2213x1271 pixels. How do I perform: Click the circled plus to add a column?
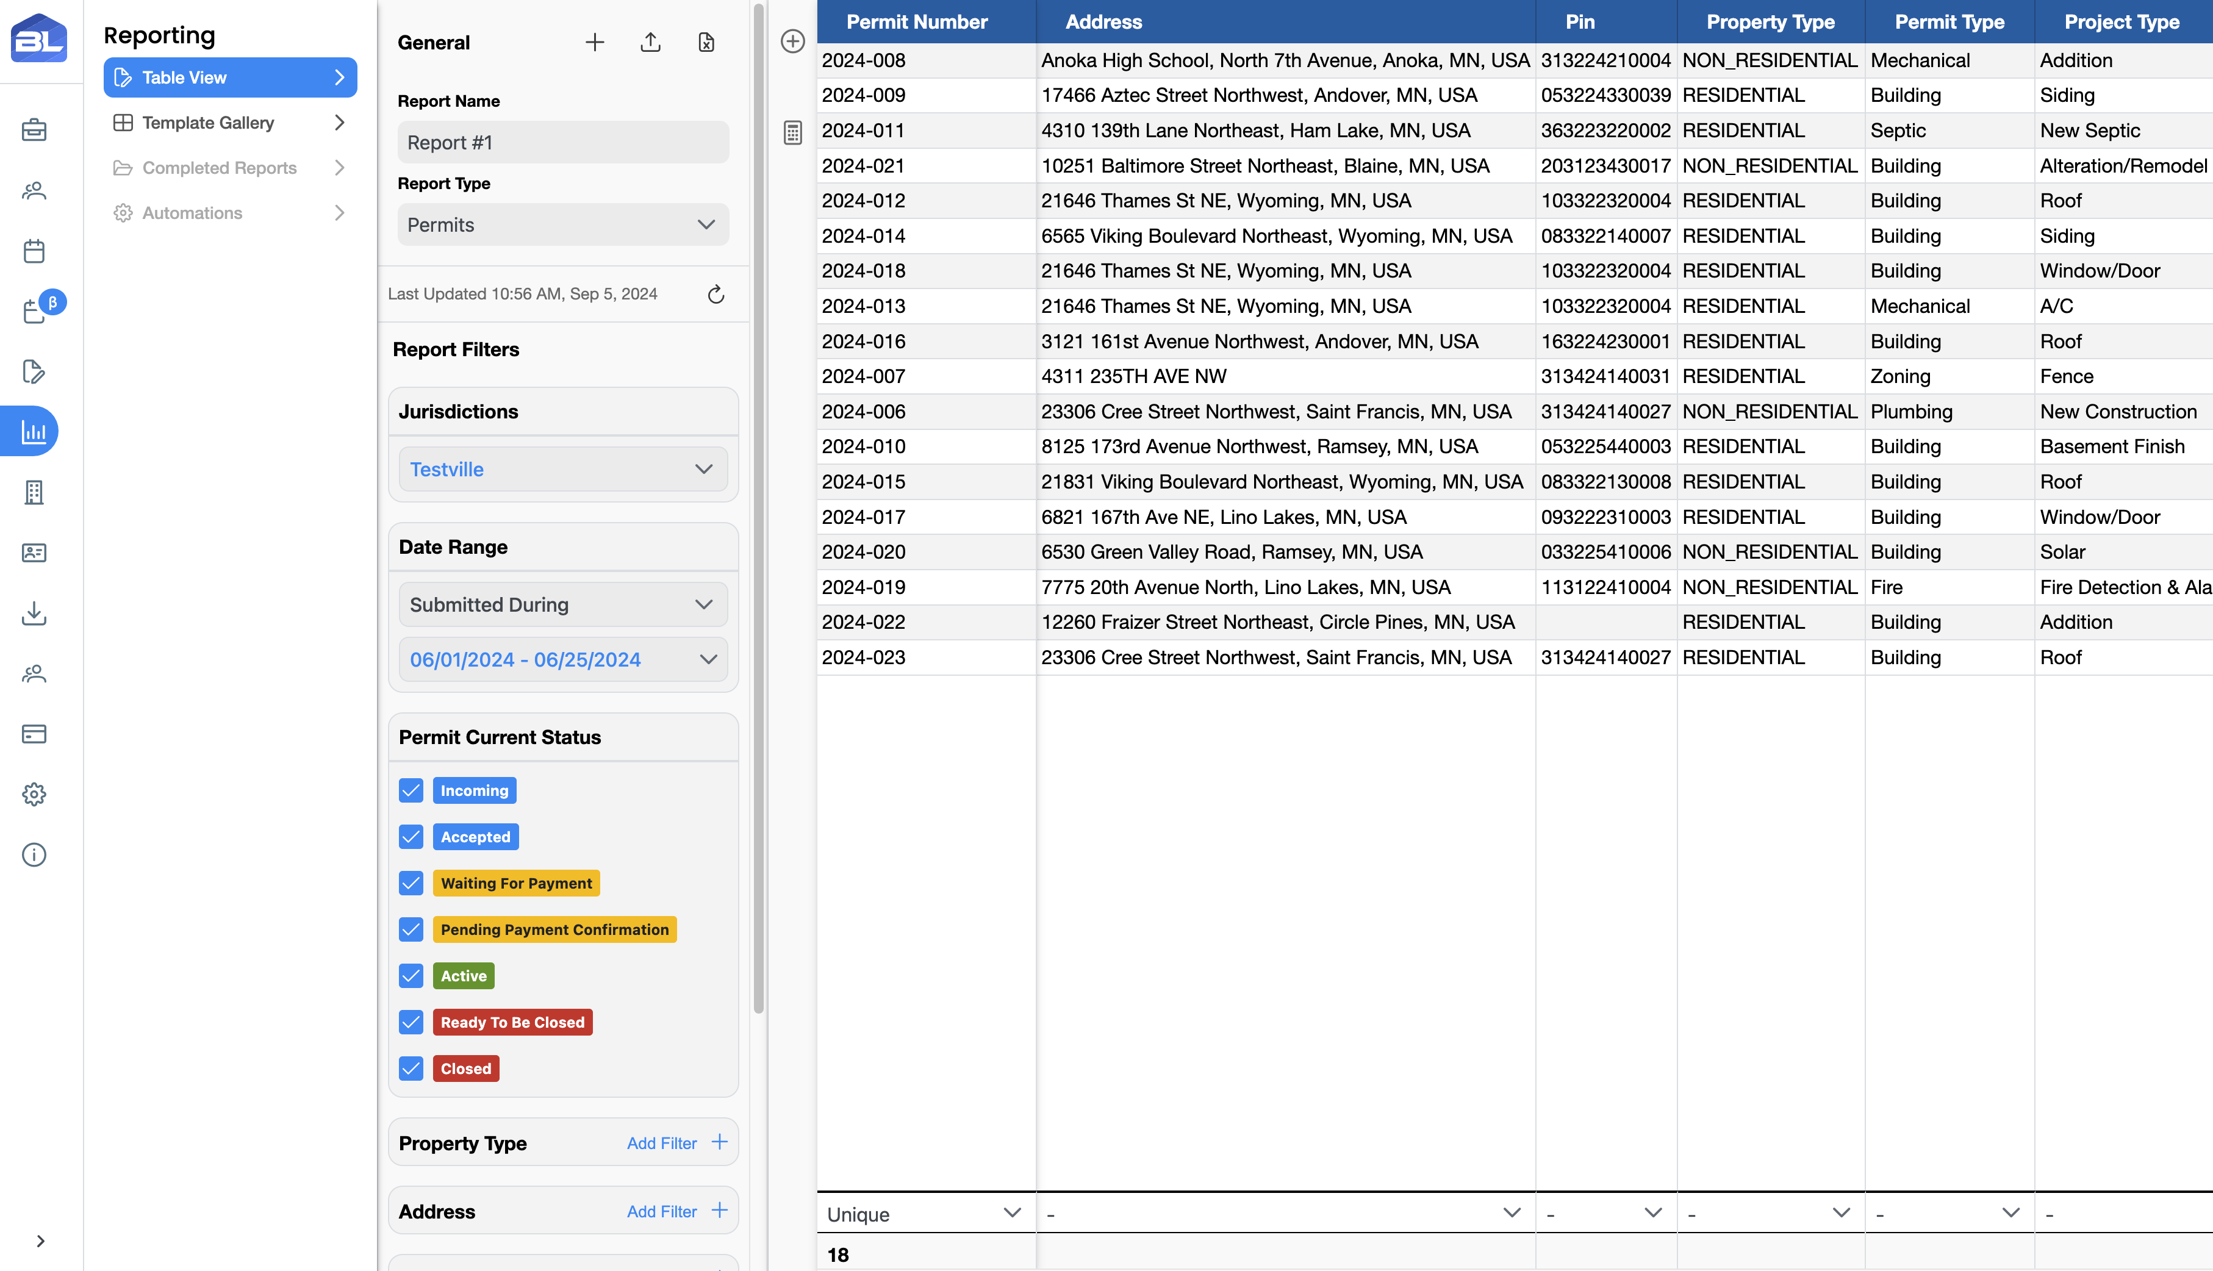(x=792, y=40)
